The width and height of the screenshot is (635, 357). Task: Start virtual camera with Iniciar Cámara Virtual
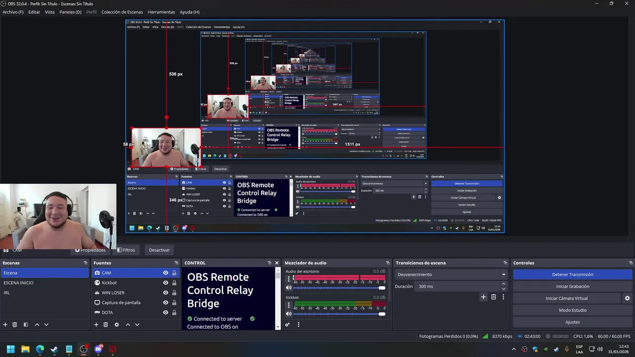pos(567,298)
